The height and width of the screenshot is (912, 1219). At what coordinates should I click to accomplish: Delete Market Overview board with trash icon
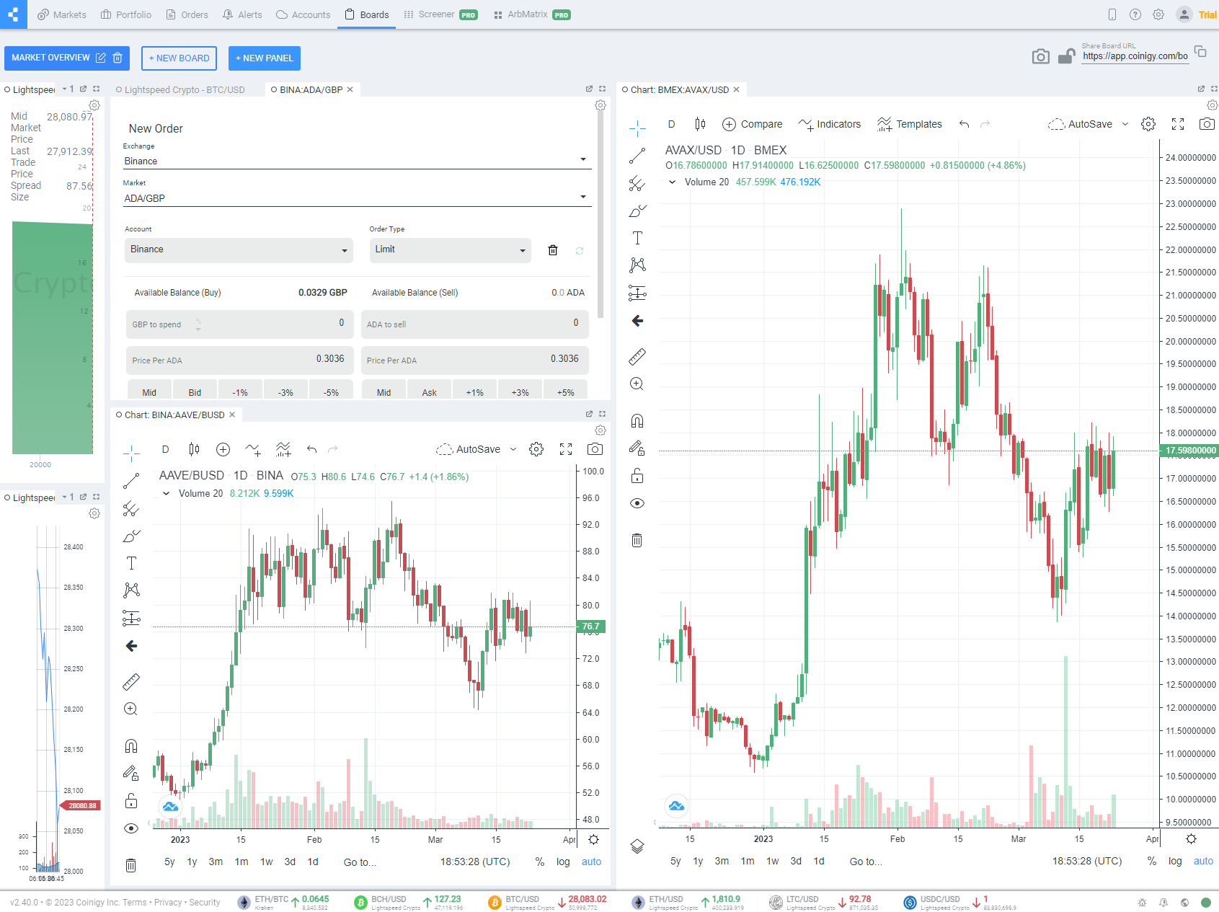(x=118, y=58)
